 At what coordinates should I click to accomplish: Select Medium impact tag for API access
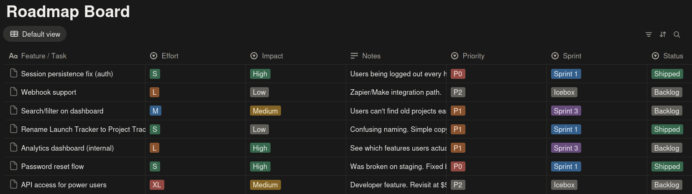[x=266, y=185]
